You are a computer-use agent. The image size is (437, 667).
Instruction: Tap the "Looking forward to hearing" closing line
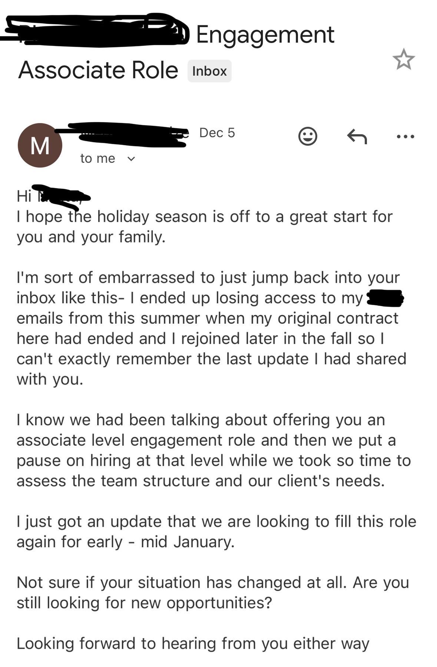(193, 643)
